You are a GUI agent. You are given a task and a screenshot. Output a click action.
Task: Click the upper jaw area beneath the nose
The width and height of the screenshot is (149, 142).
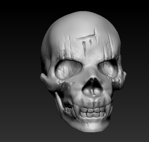point(94,101)
